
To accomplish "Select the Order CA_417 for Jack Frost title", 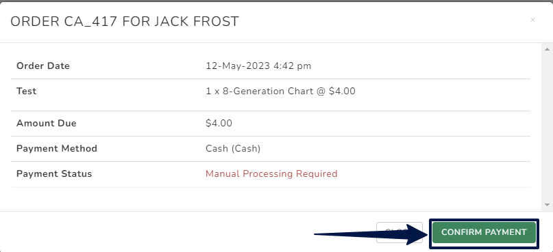I will click(x=125, y=22).
